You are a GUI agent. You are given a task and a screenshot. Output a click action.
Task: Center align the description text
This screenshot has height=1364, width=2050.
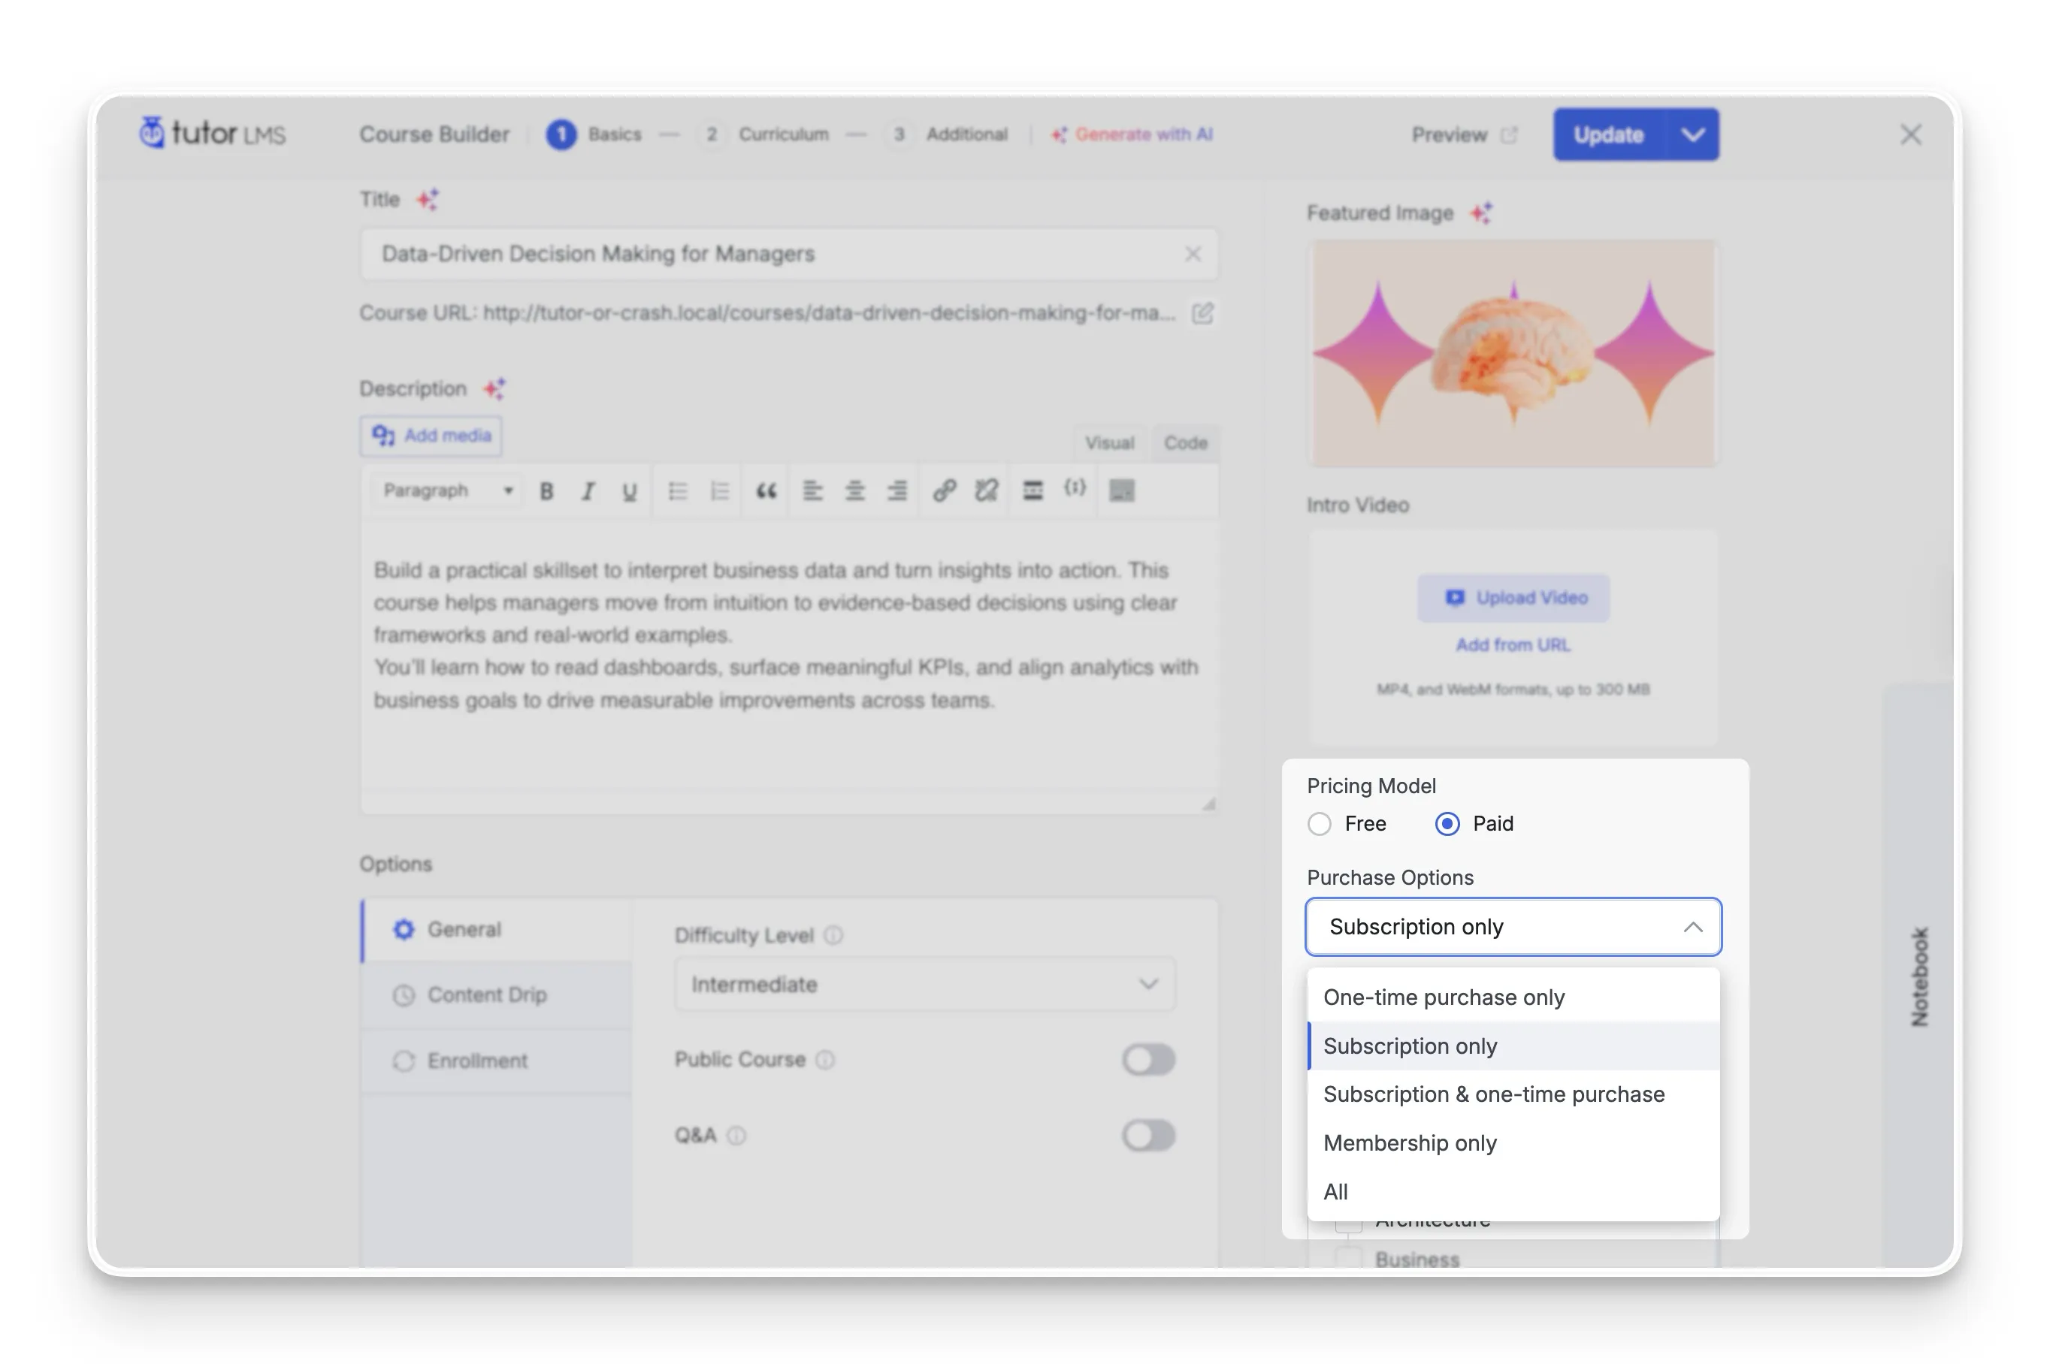pyautogui.click(x=854, y=491)
